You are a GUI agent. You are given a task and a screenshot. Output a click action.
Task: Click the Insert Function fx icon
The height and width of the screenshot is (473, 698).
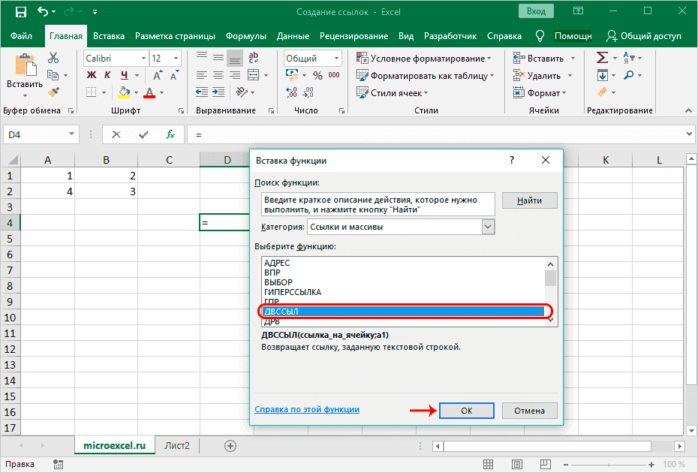point(170,134)
